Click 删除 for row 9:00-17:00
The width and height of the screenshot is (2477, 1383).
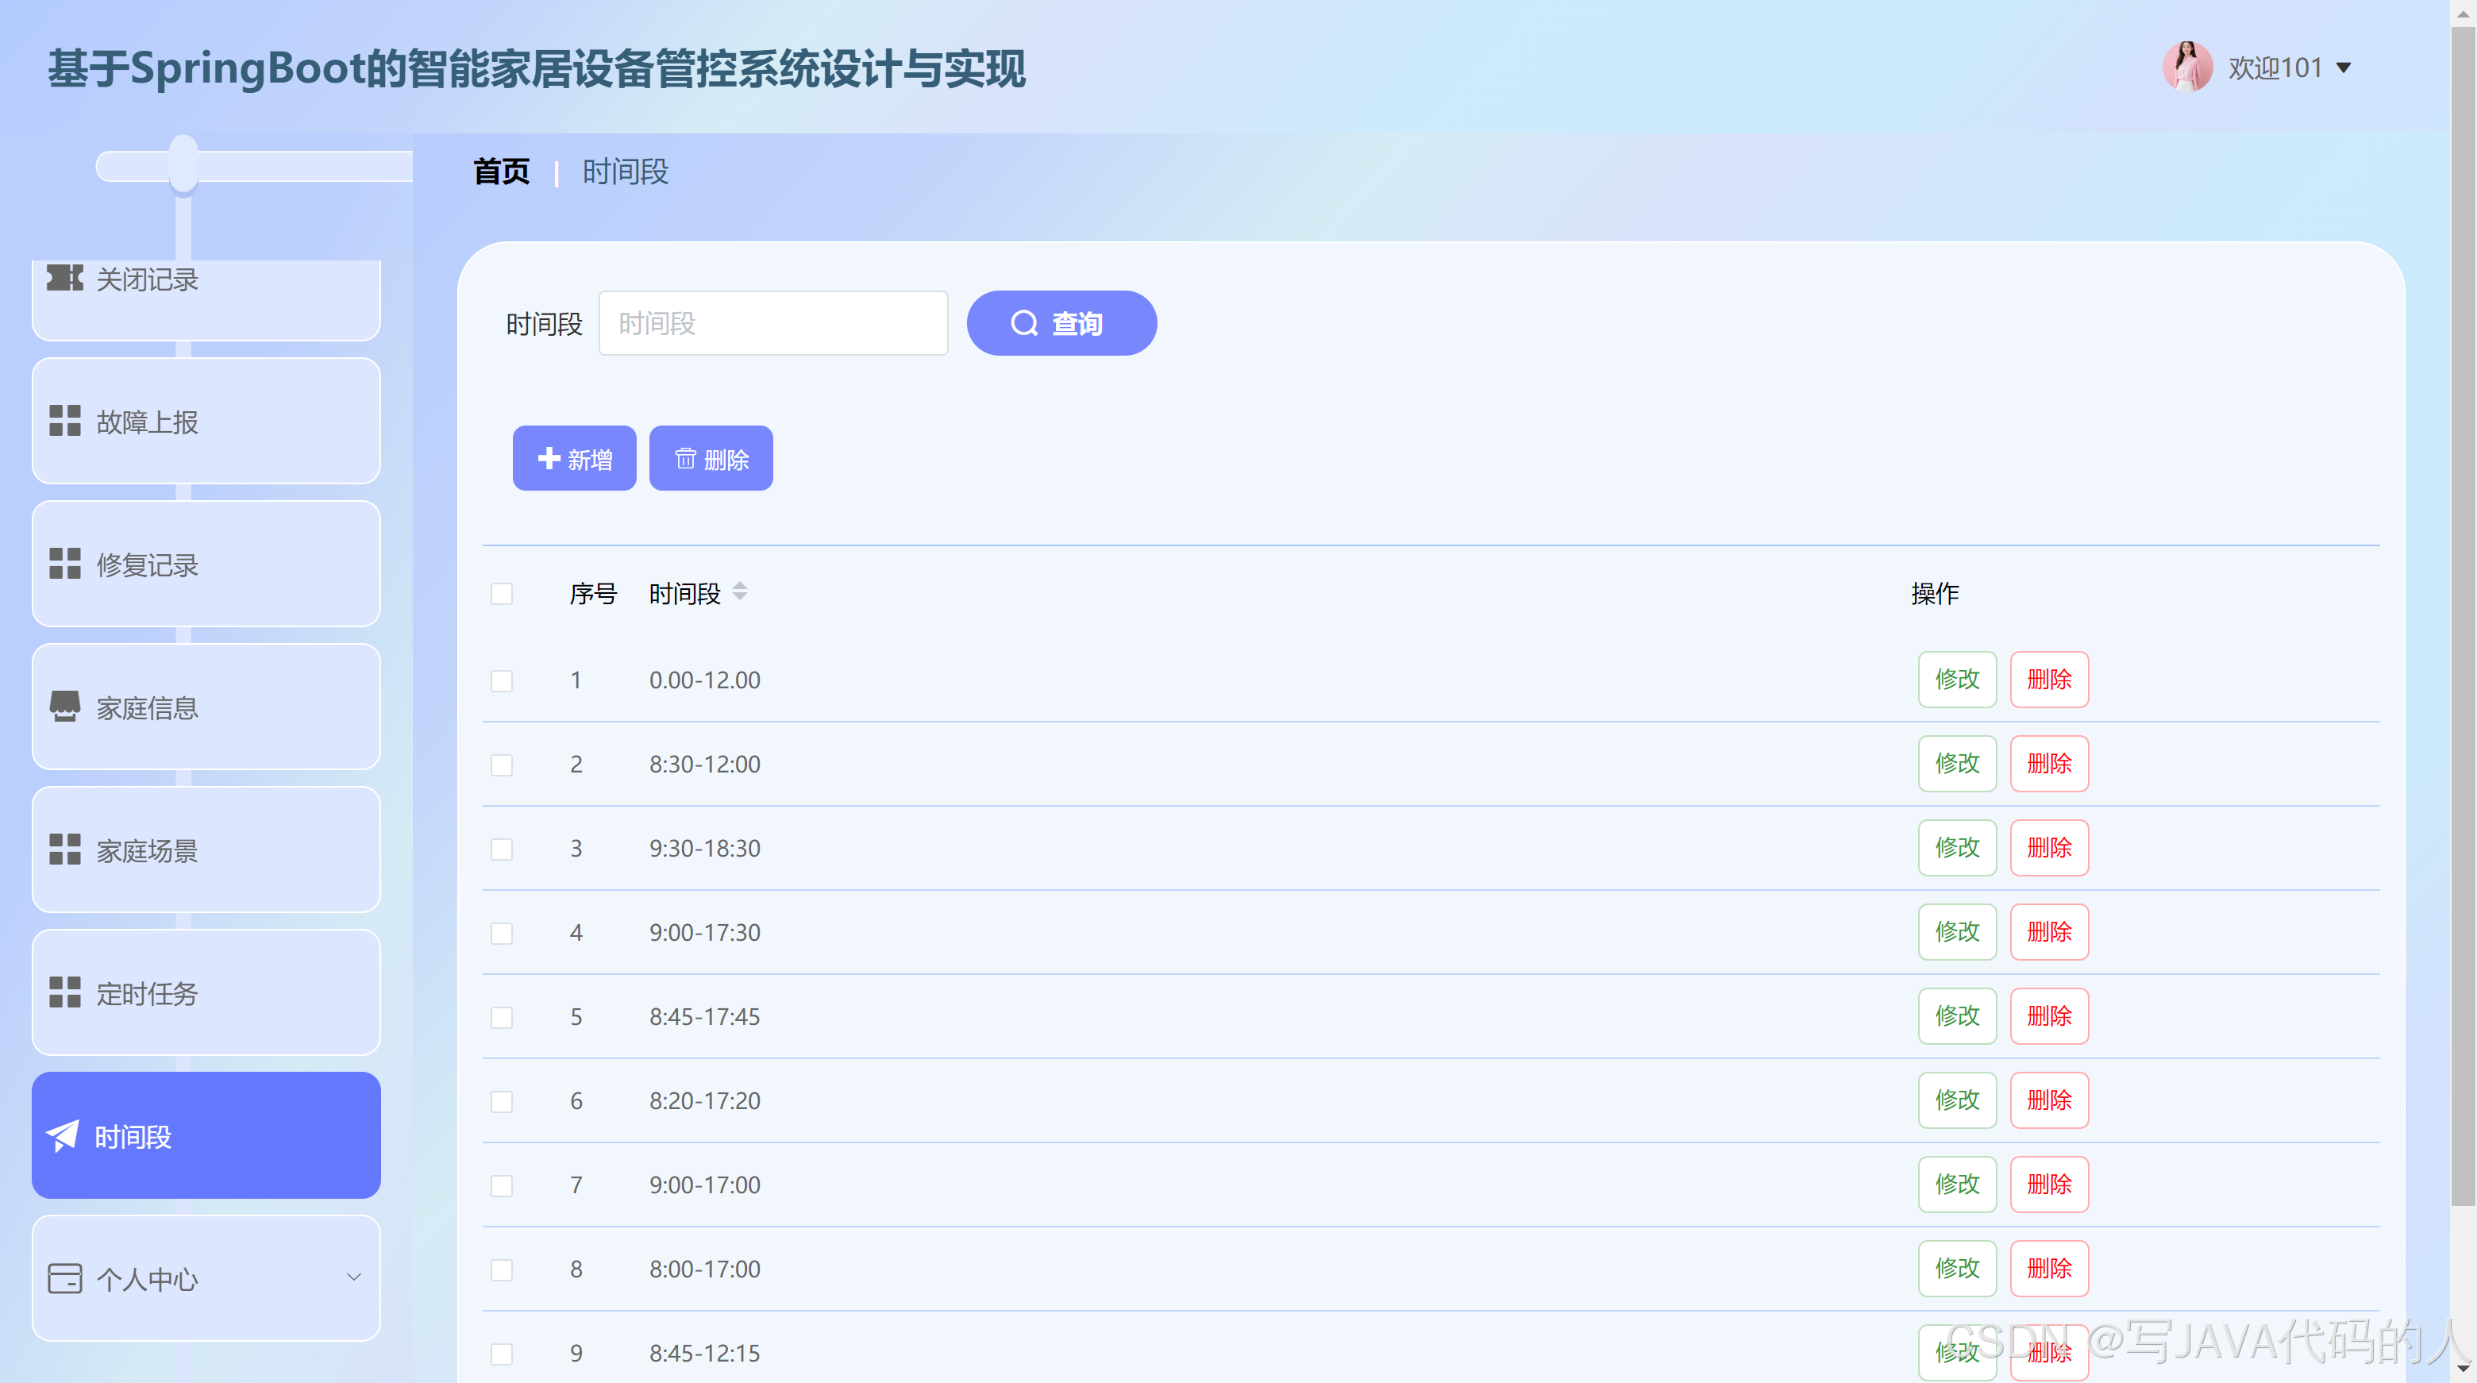(x=2049, y=1184)
